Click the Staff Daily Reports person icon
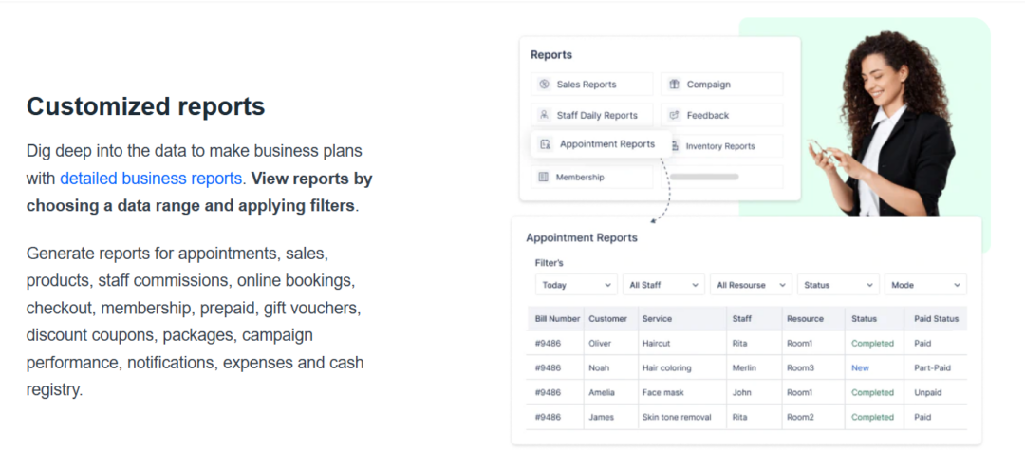 [544, 115]
